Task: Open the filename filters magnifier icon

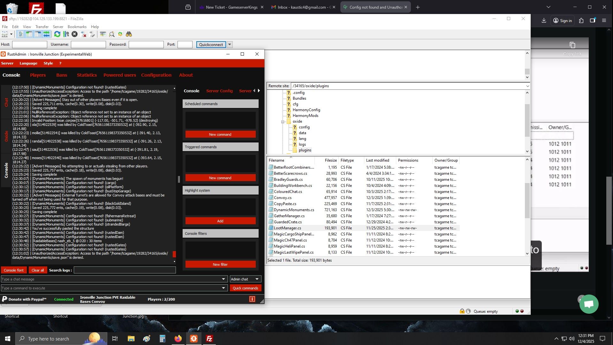Action: [x=112, y=34]
